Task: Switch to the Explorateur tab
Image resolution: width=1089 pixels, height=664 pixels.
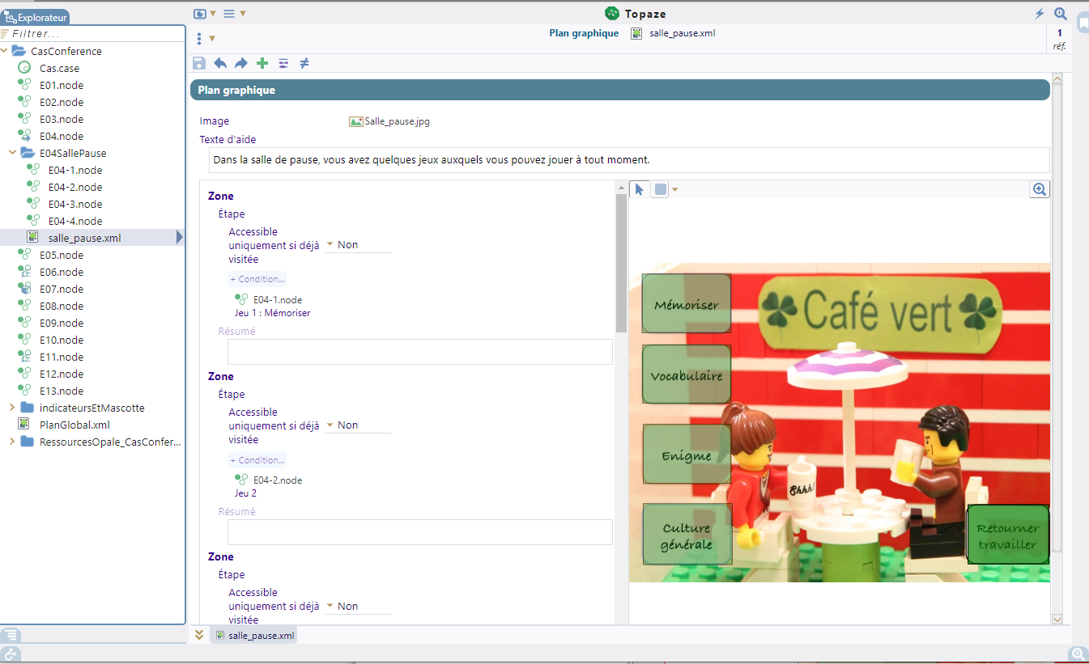Action: tap(36, 16)
